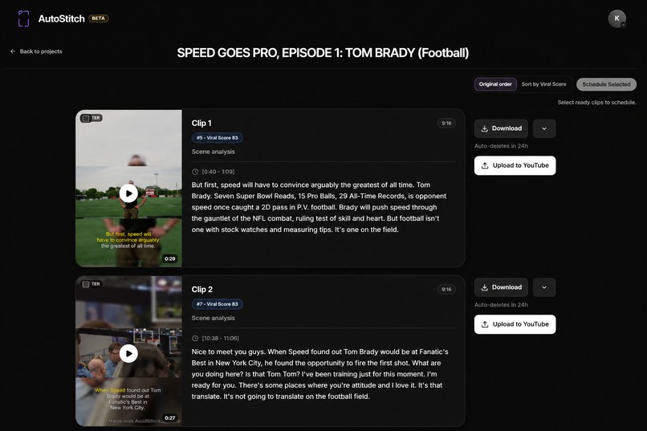Click the #5 - Viral Score 83 badge
Screen dimensions: 647x431
(x=217, y=138)
